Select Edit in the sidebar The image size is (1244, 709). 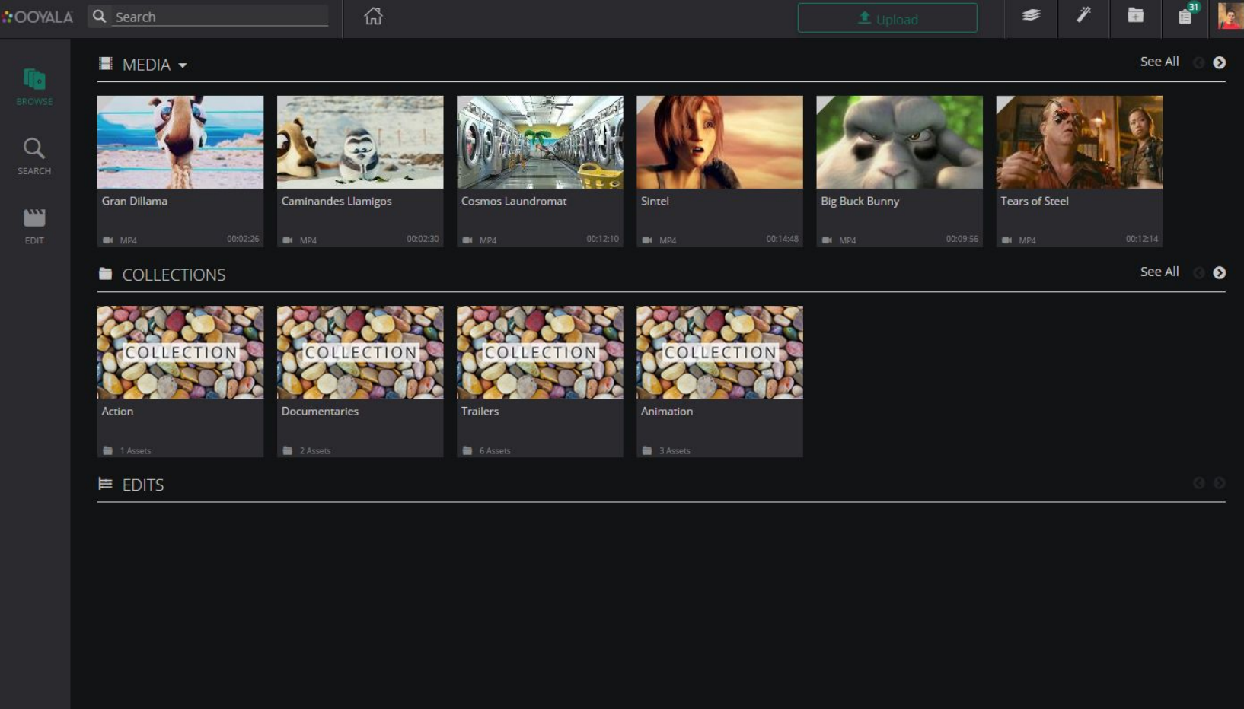click(x=34, y=226)
